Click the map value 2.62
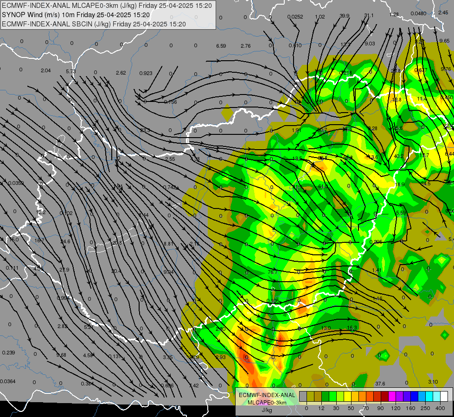The height and width of the screenshot is (417, 454). pyautogui.click(x=121, y=73)
